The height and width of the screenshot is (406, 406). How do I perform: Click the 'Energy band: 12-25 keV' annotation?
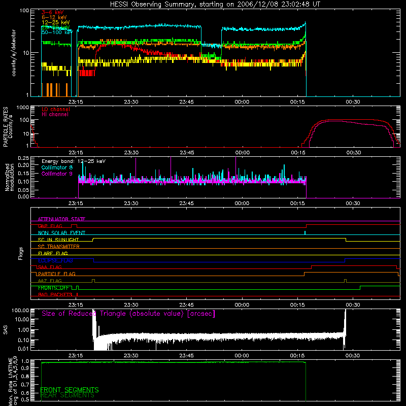(74, 161)
